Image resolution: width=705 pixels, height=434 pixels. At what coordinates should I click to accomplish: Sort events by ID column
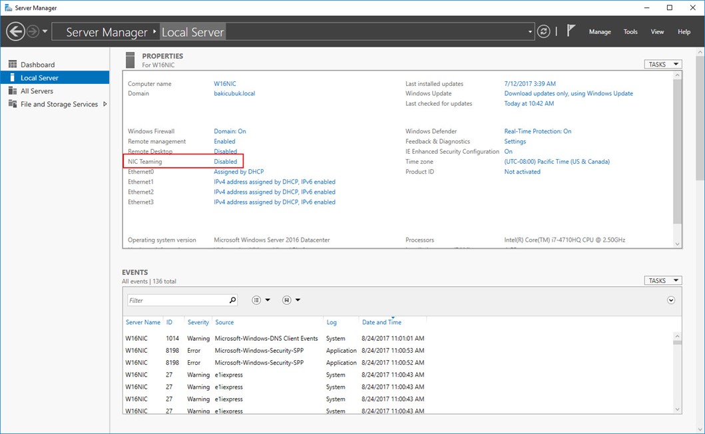pos(170,322)
